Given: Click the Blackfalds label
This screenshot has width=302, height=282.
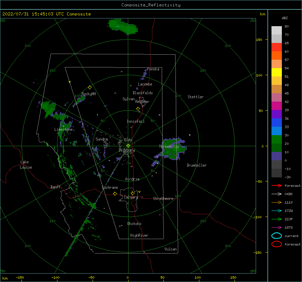Looking at the screenshot, I should click(143, 93).
